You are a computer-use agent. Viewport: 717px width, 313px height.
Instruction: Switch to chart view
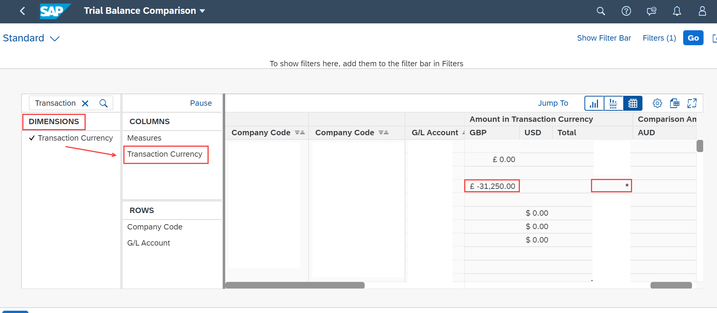pos(594,103)
